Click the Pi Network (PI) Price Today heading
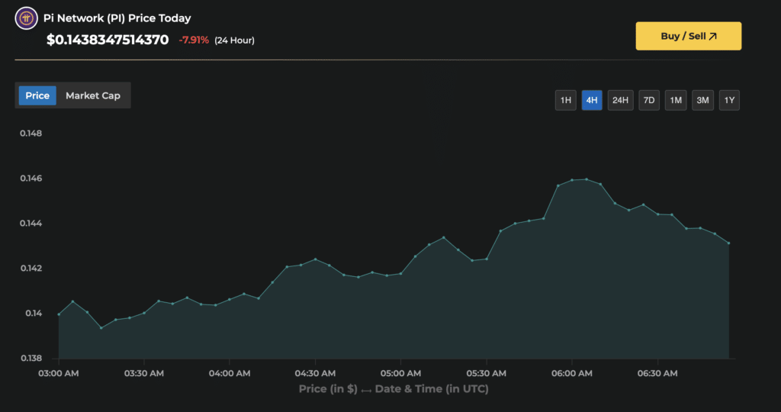 117,18
